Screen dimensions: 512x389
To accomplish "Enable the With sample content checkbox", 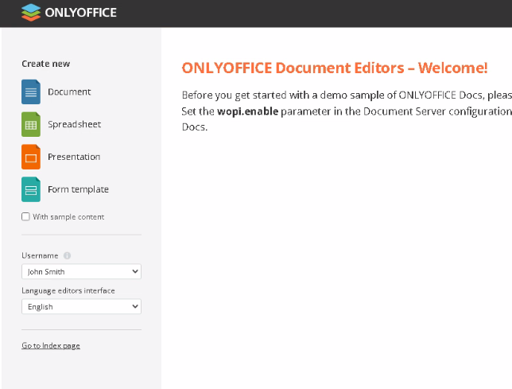I will (25, 216).
